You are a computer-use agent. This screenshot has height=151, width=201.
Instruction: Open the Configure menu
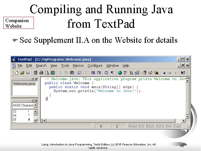click(95, 66)
